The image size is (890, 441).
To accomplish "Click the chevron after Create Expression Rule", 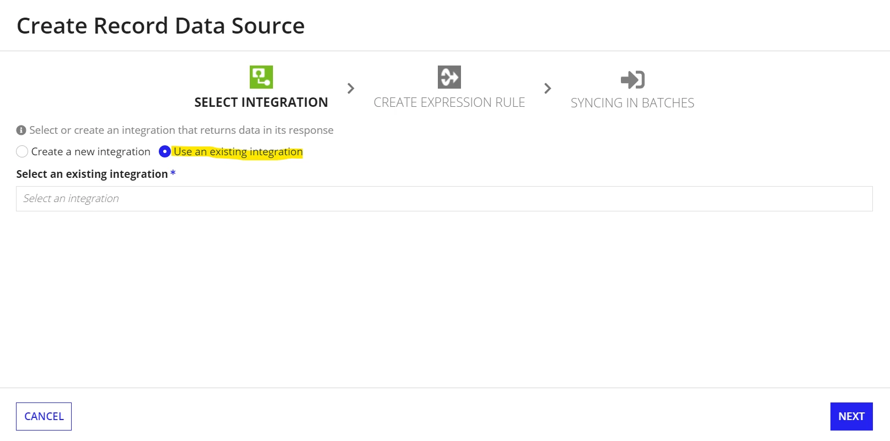I will [548, 88].
